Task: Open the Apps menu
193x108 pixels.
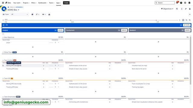Action: [59, 3]
